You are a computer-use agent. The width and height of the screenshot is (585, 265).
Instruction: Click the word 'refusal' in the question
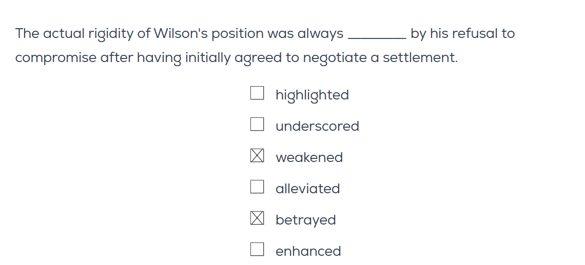[465, 34]
